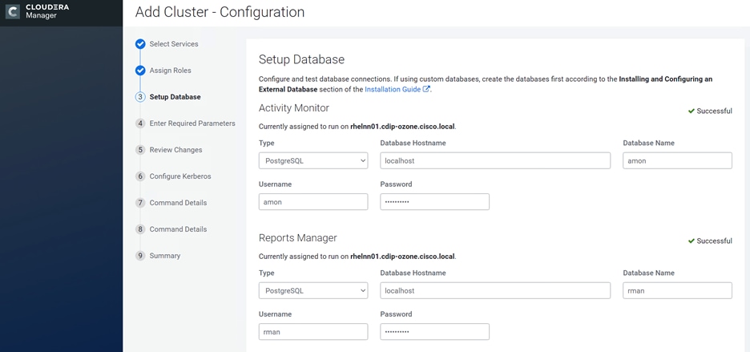Click the Activity Monitor Username field amon

[x=313, y=201]
